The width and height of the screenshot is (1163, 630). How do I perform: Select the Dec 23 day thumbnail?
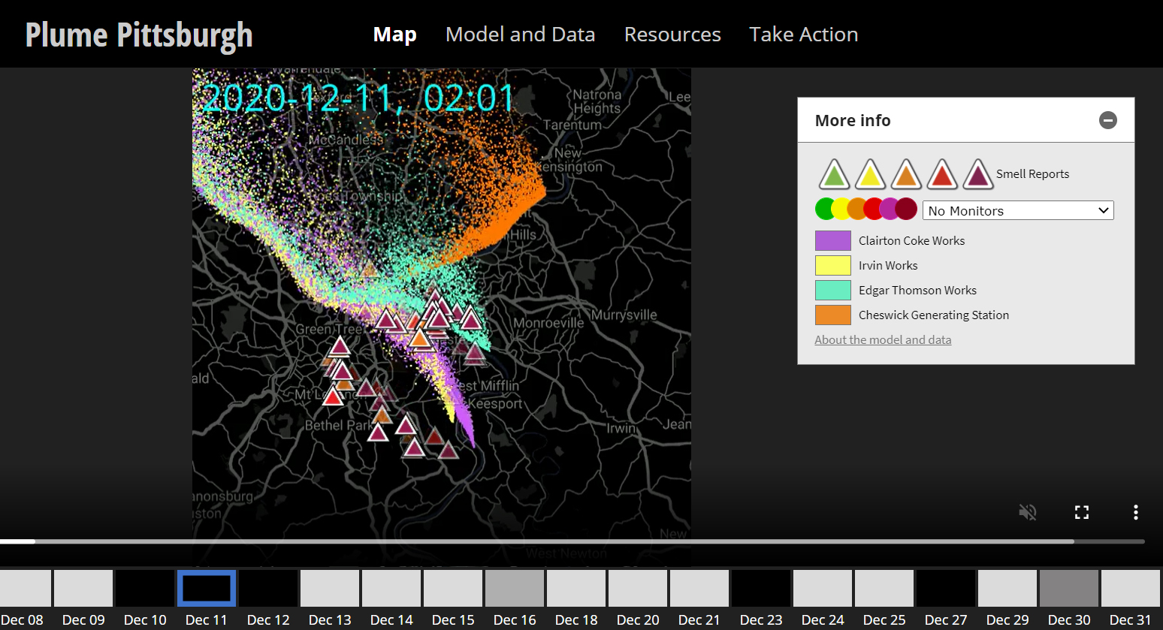pyautogui.click(x=761, y=588)
